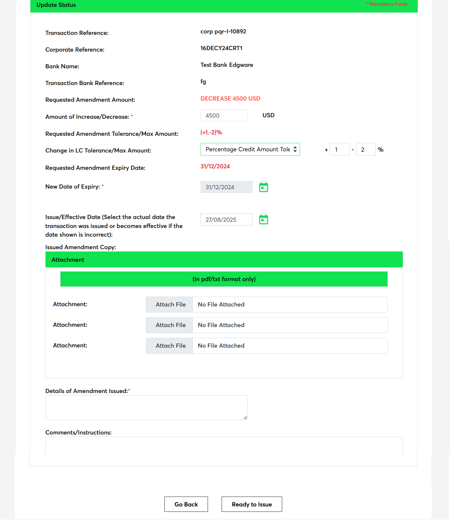Click the Ready to Issue button

(252, 504)
